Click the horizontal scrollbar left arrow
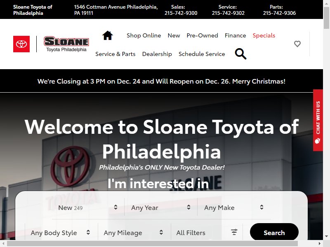 pos(3,243)
